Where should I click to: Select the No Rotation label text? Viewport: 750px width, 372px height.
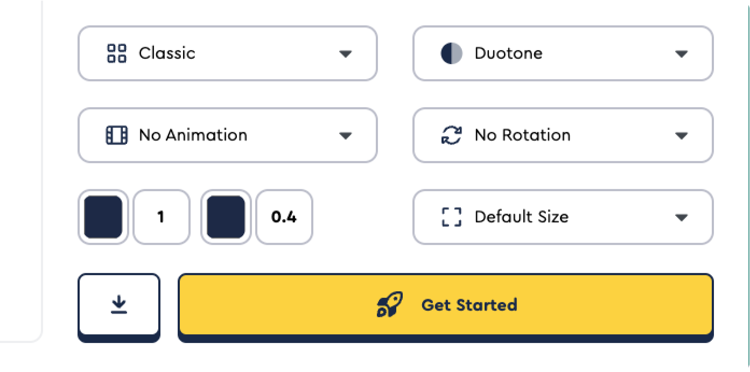[x=522, y=135]
